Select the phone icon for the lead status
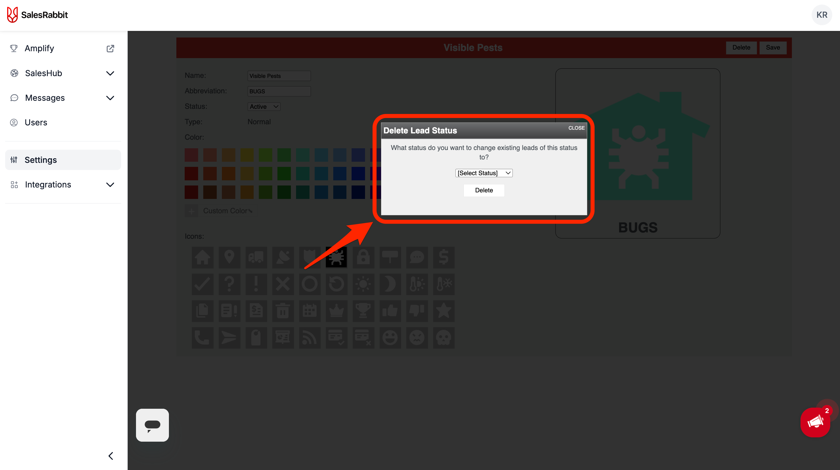Image resolution: width=840 pixels, height=470 pixels. point(202,338)
